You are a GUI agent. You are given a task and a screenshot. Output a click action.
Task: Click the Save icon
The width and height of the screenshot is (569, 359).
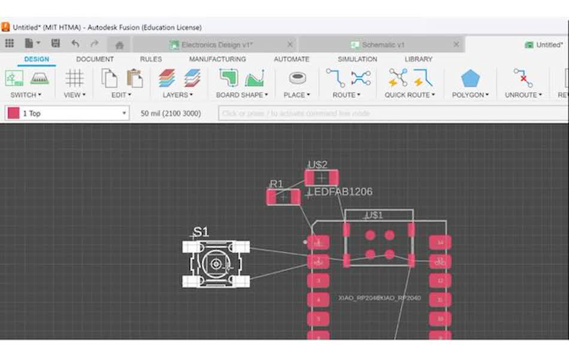tap(56, 43)
